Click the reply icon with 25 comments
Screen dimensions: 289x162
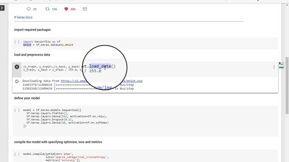(x=28, y=9)
